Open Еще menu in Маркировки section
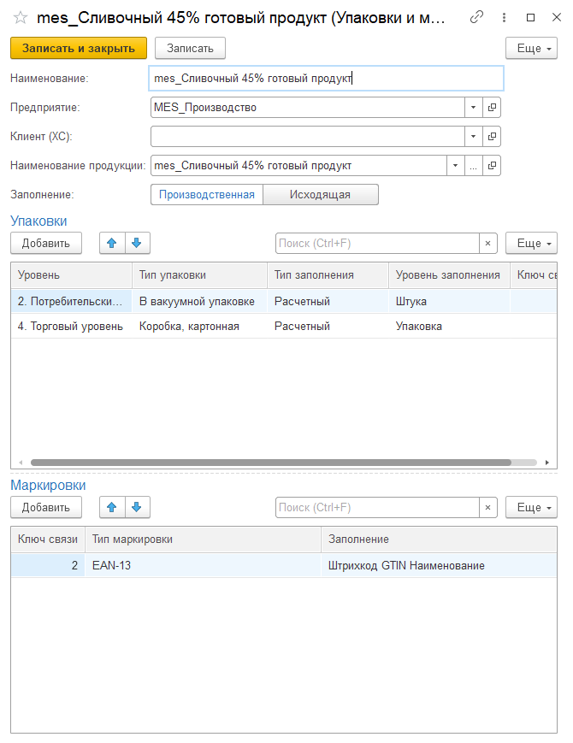 click(531, 508)
